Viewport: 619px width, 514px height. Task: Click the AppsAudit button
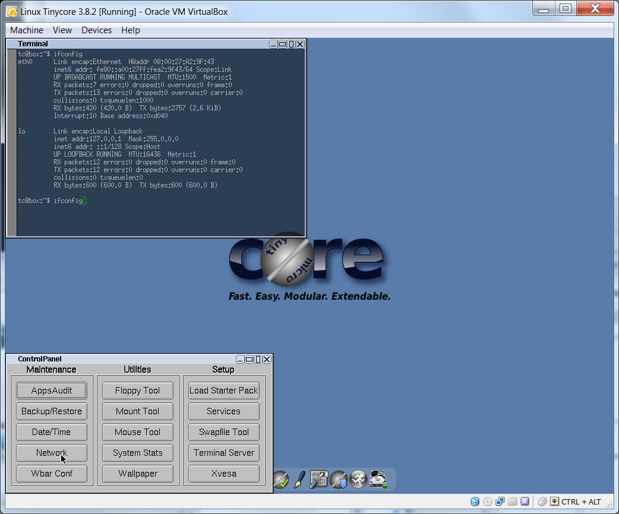(52, 391)
